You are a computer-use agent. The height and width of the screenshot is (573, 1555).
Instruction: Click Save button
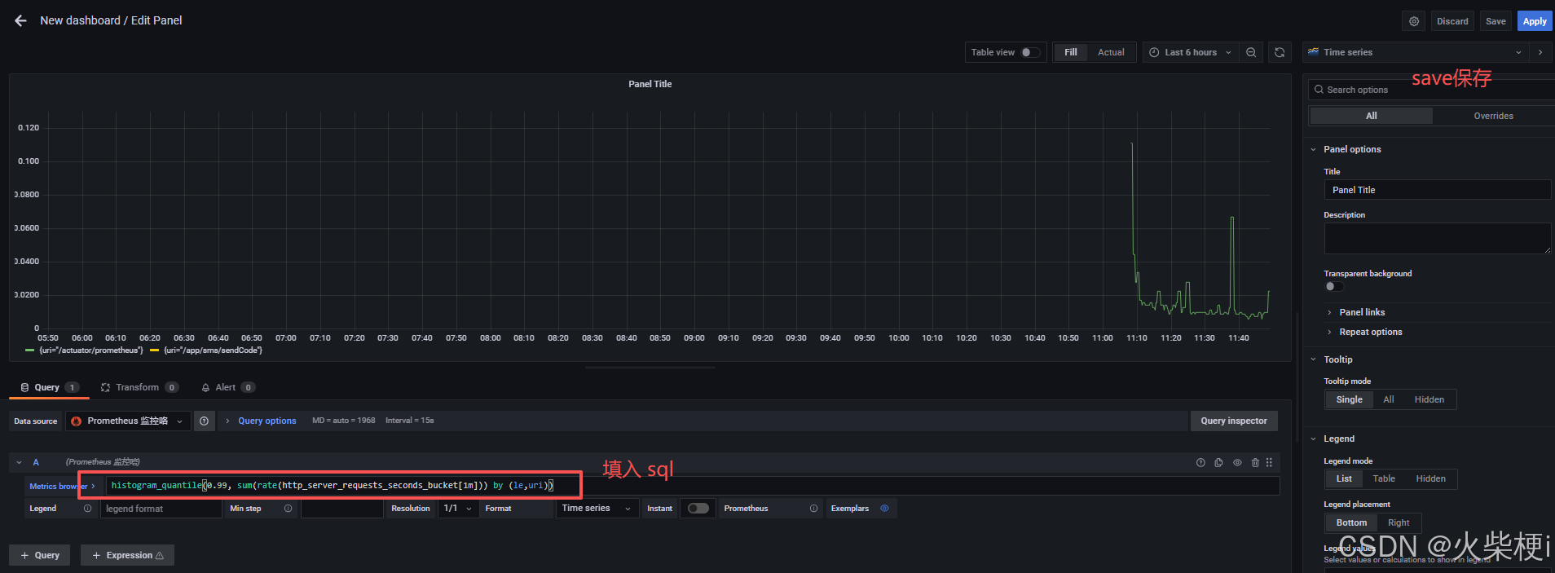[1496, 21]
